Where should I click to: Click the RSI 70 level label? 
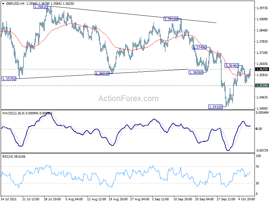pos(257,167)
